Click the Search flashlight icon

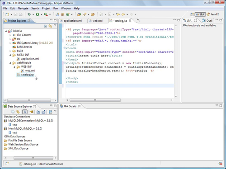[85, 14]
